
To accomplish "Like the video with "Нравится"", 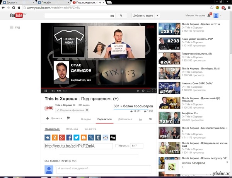I will [54, 120].
